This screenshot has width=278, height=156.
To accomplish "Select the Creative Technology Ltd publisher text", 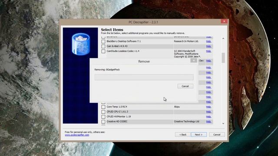I will [x=186, y=121].
